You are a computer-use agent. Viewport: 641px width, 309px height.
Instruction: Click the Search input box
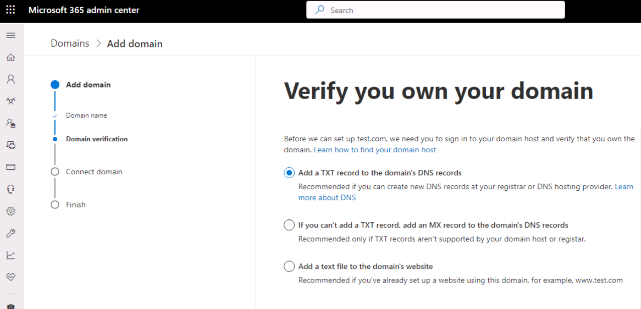click(x=436, y=10)
